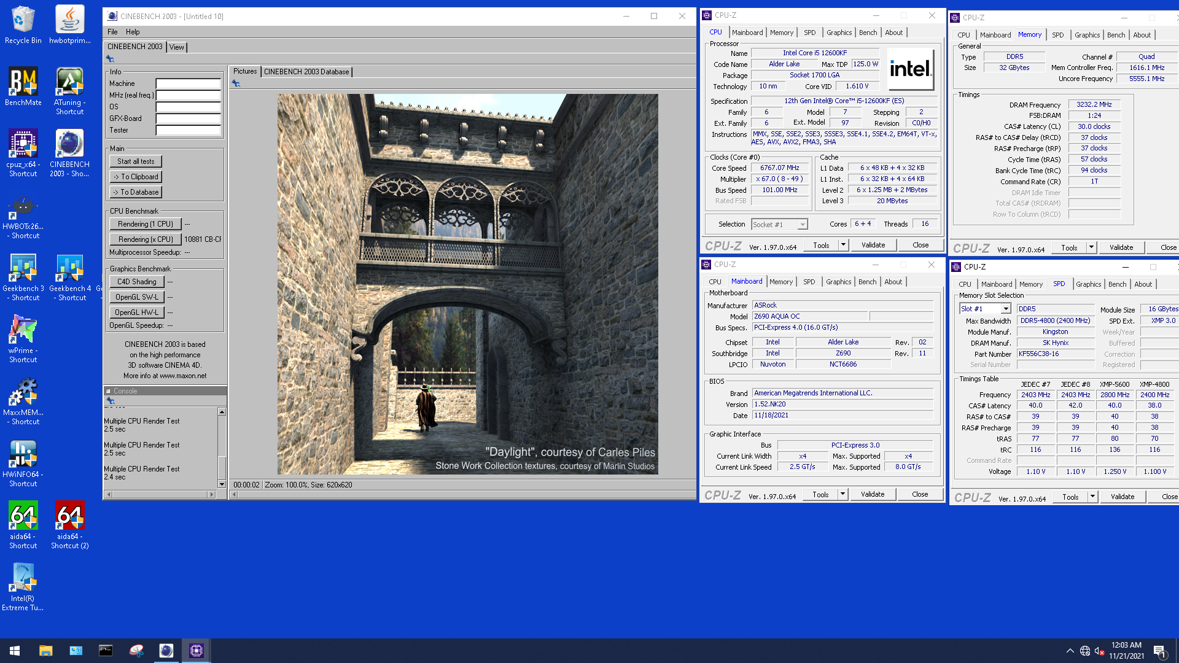Click the rendered Daylight picture
Image resolution: width=1179 pixels, height=663 pixels.
pyautogui.click(x=467, y=284)
